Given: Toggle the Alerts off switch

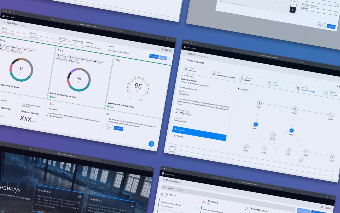Looking at the screenshot, I should tap(239, 89).
